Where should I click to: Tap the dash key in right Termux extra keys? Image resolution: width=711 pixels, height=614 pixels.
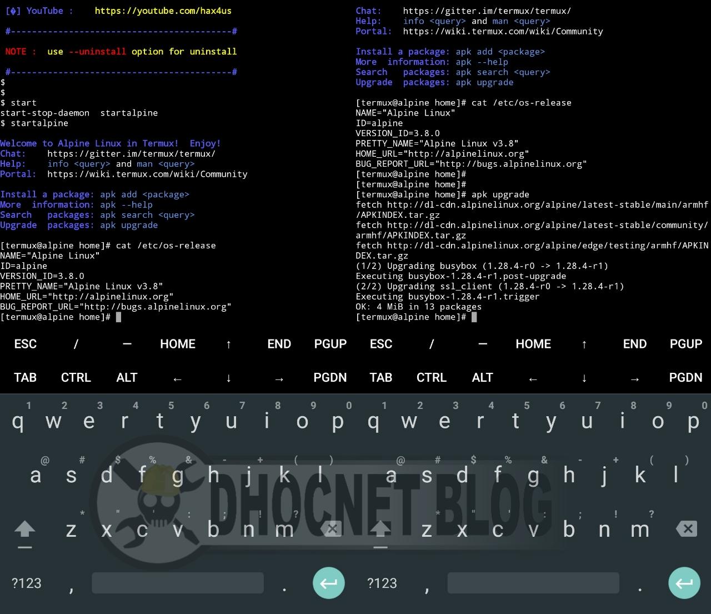pos(482,344)
